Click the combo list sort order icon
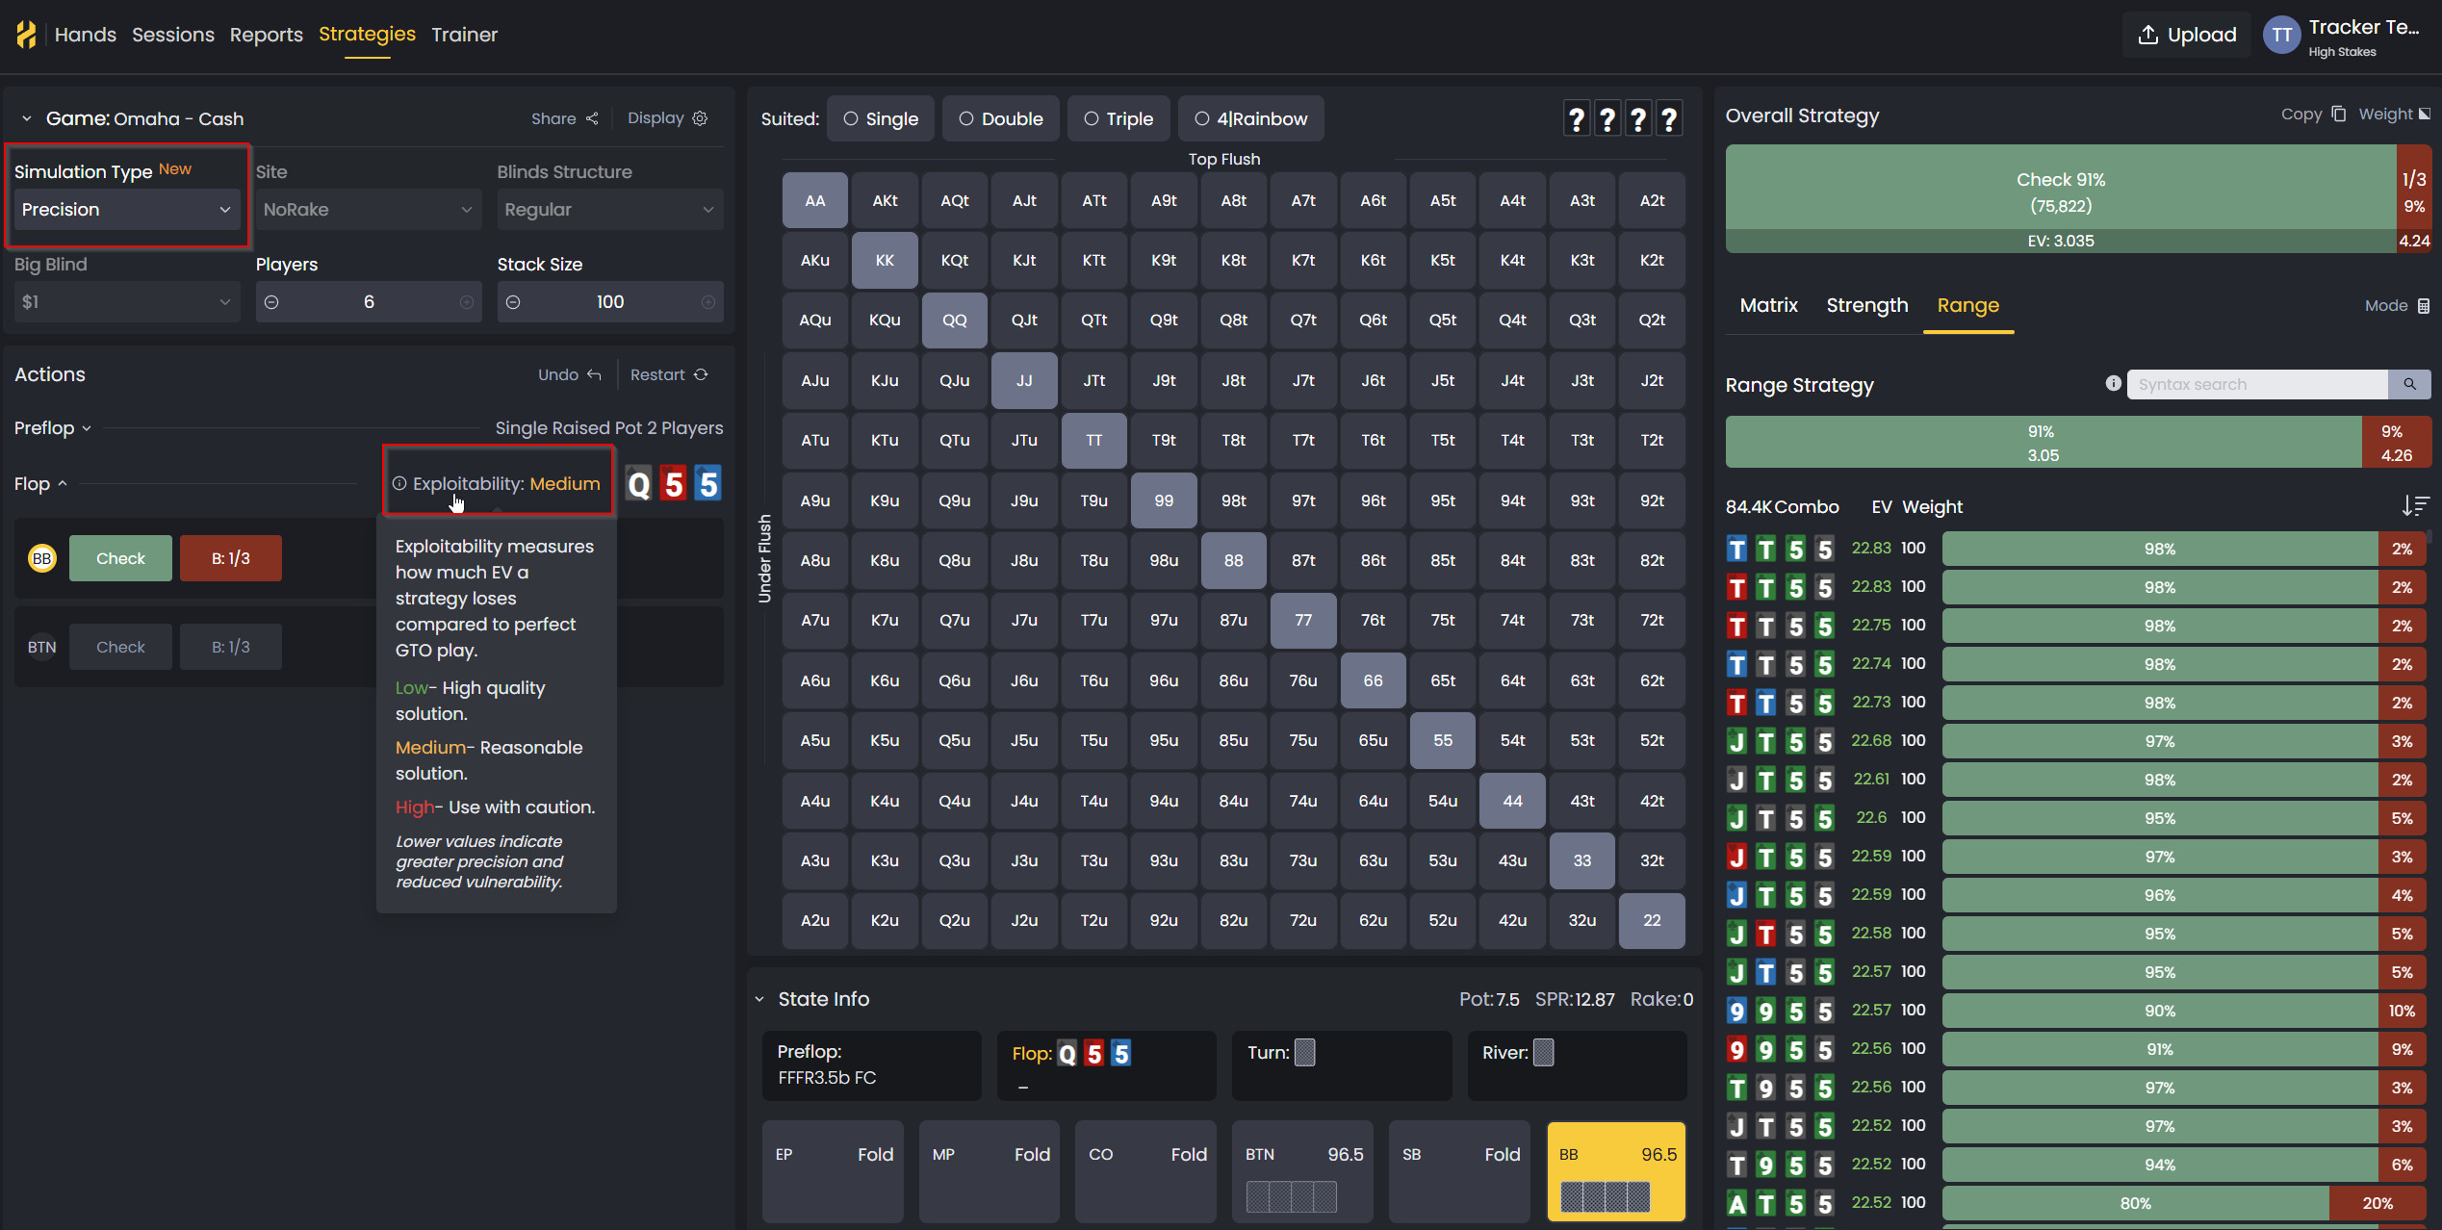Viewport: 2442px width, 1230px height. point(2415,505)
